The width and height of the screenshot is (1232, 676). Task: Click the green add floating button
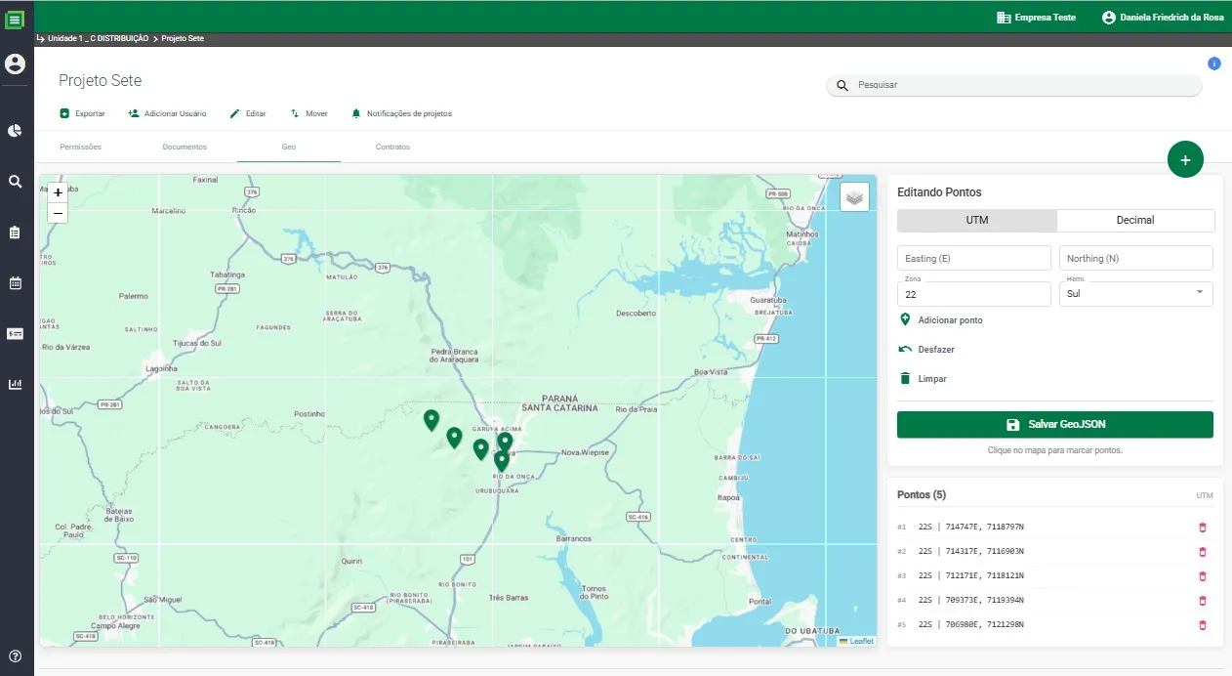(x=1185, y=159)
